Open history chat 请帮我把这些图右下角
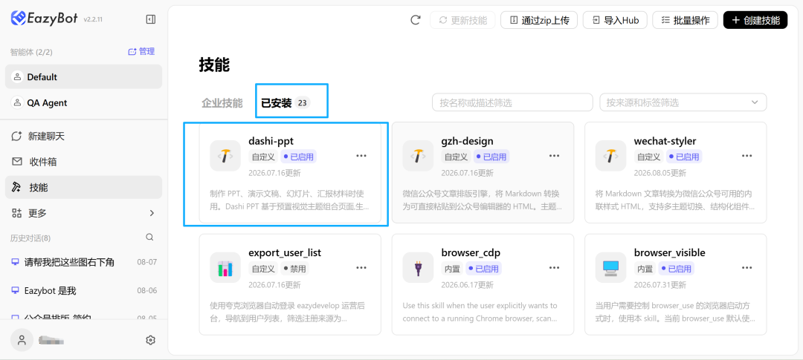The width and height of the screenshot is (803, 360). click(x=69, y=262)
